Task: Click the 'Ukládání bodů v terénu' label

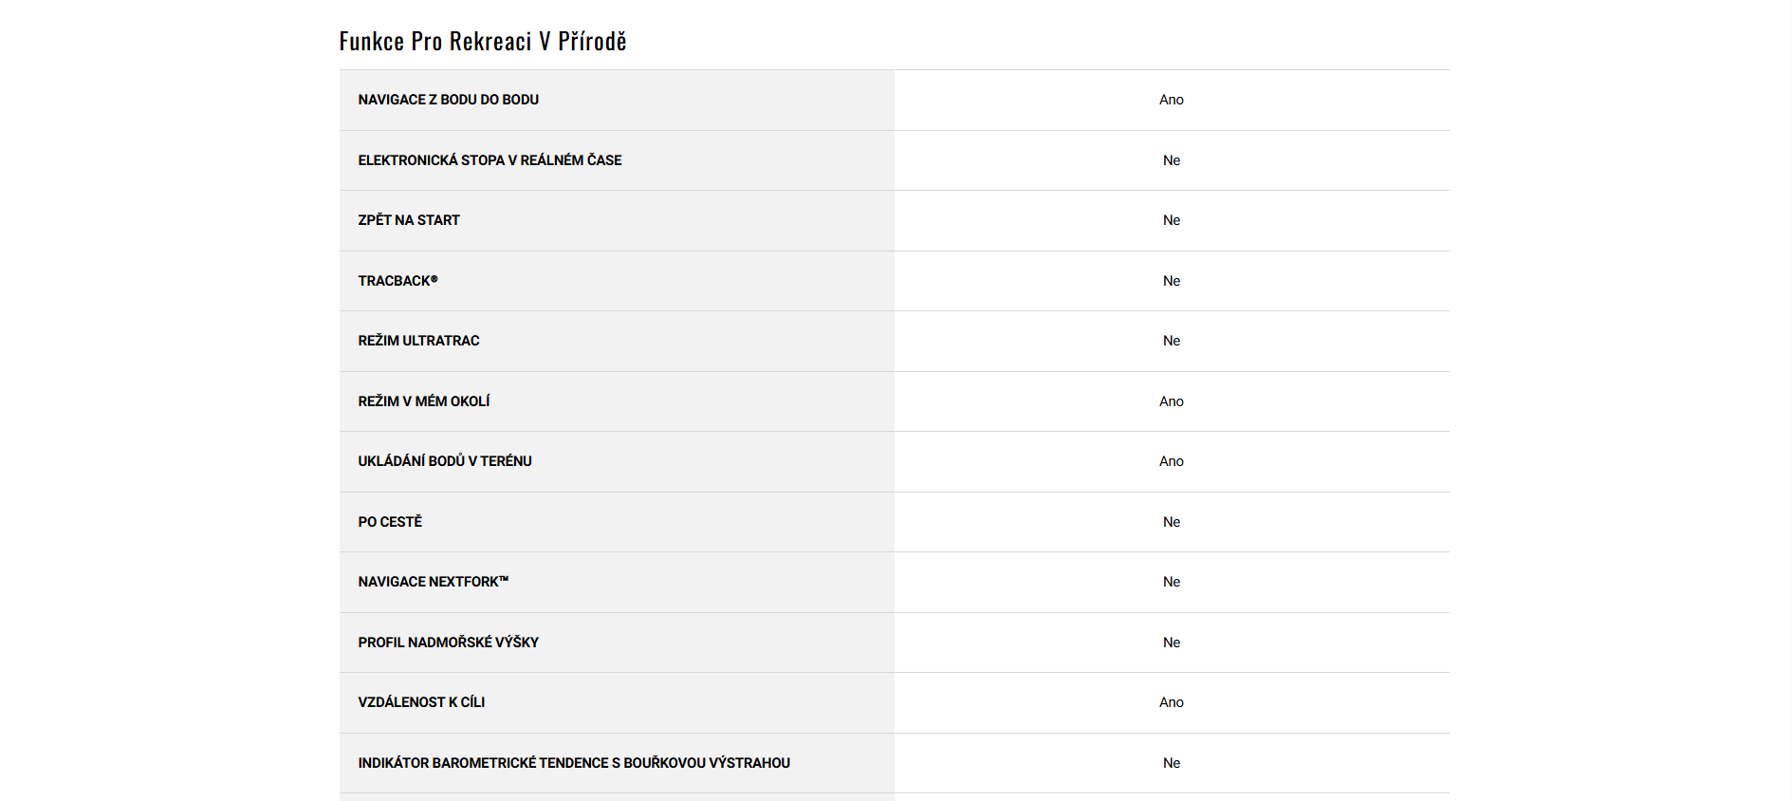Action: (x=444, y=461)
